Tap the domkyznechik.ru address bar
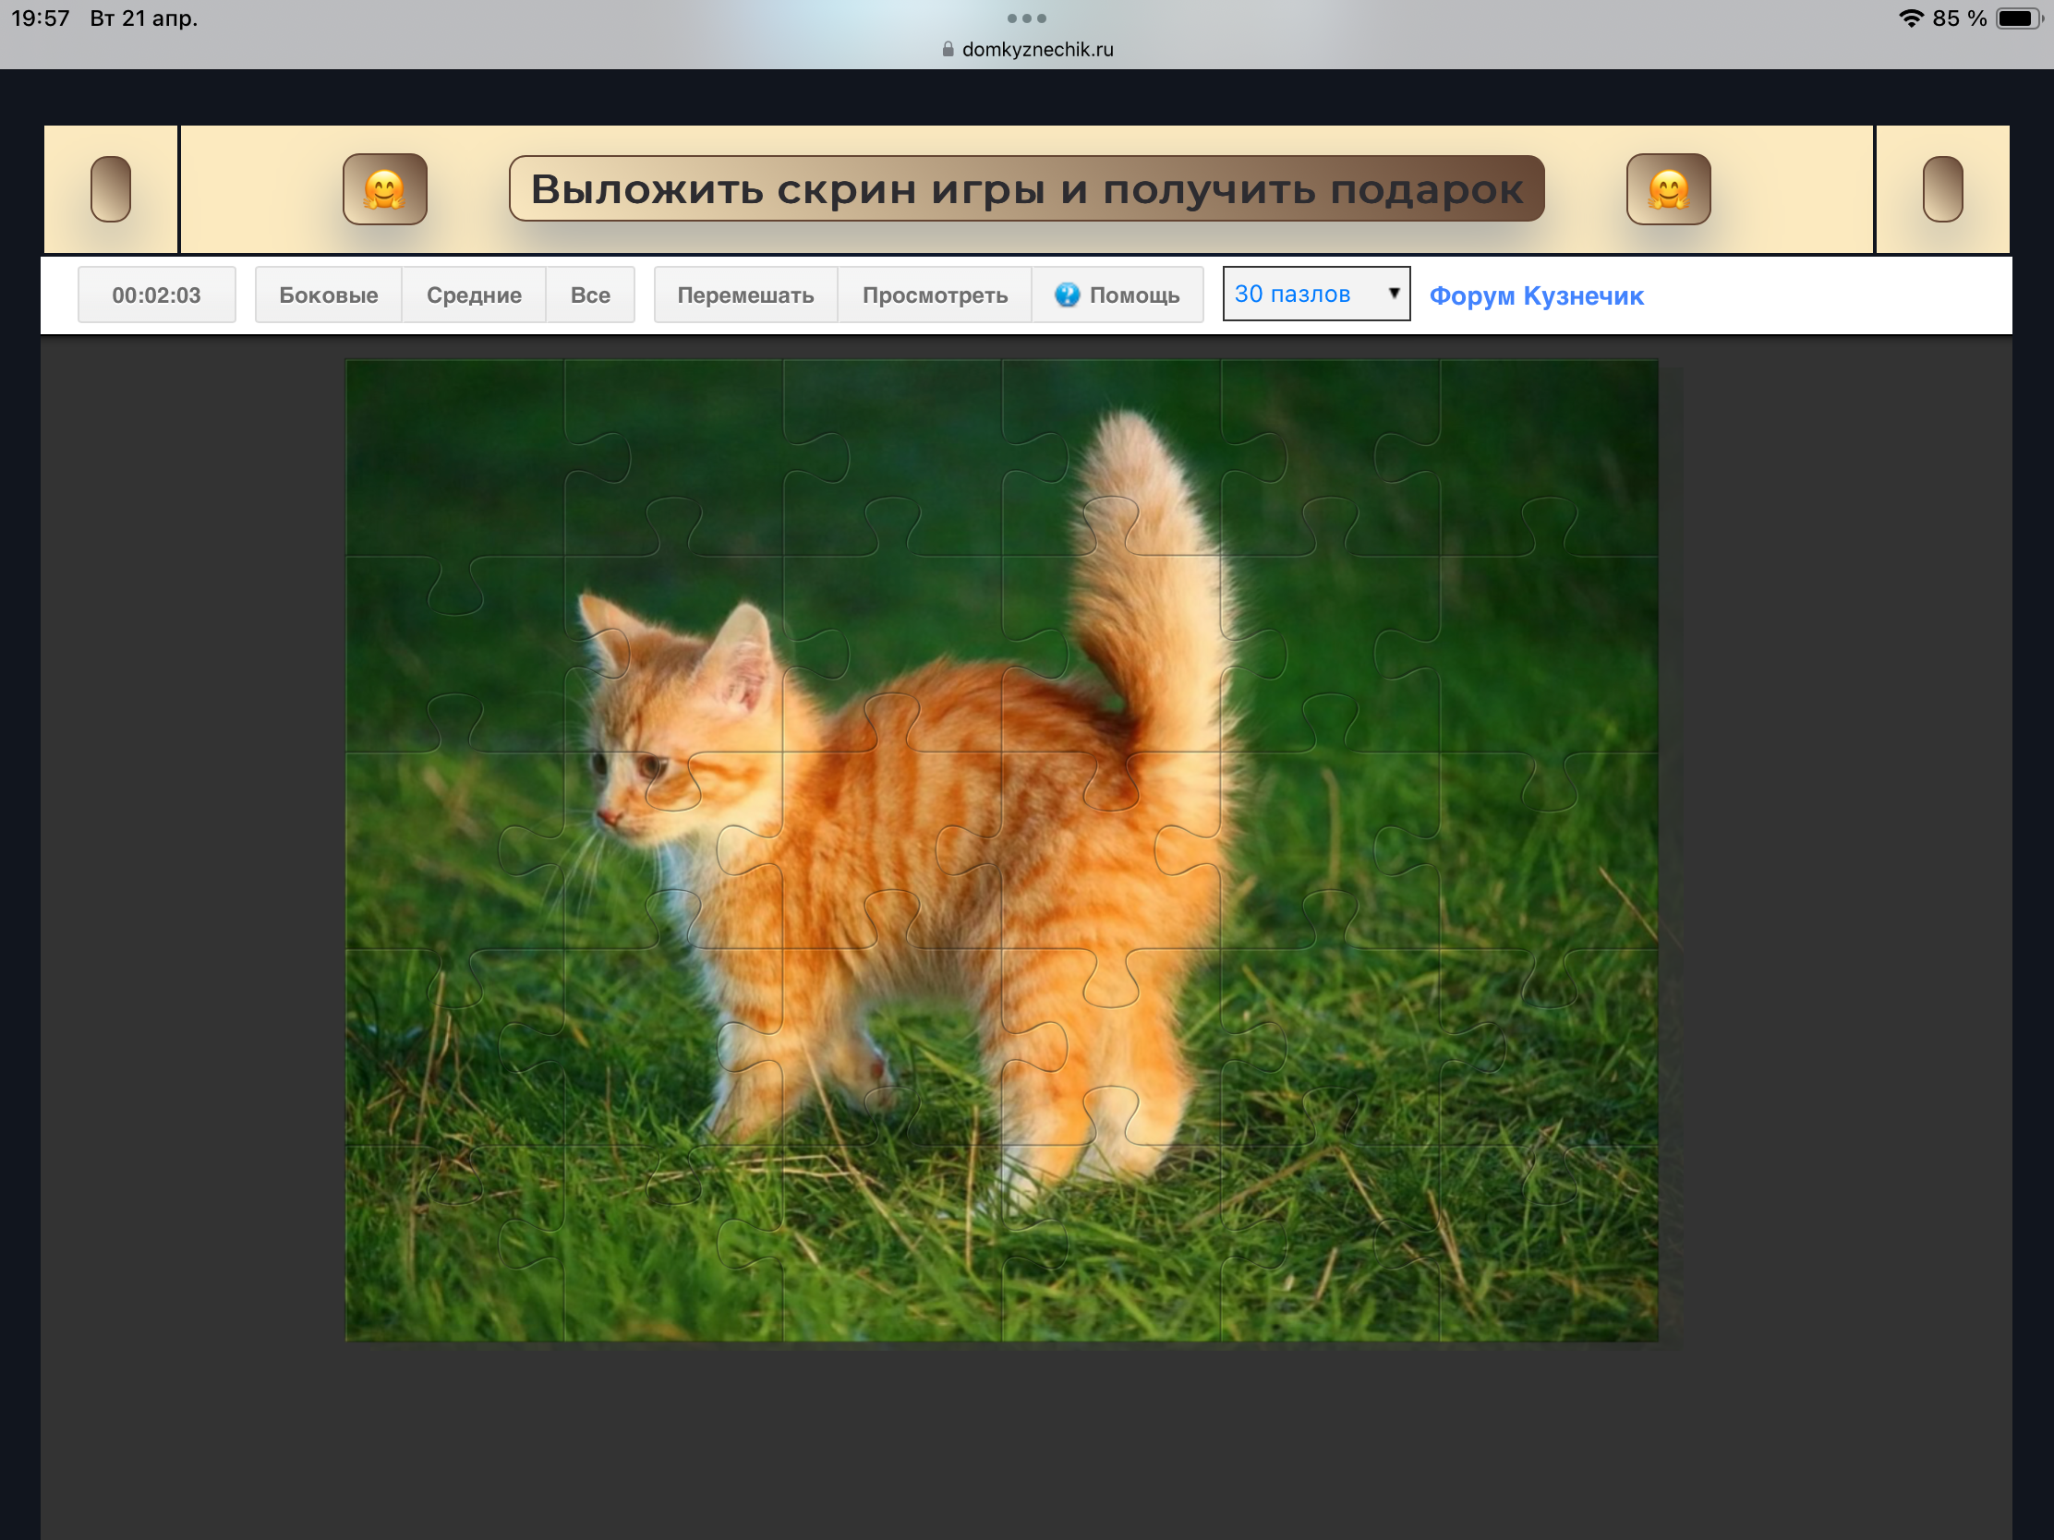The height and width of the screenshot is (1540, 2054). pos(1036,50)
